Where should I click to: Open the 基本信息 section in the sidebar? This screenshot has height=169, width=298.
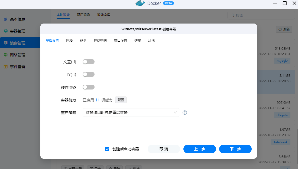[x=17, y=19]
